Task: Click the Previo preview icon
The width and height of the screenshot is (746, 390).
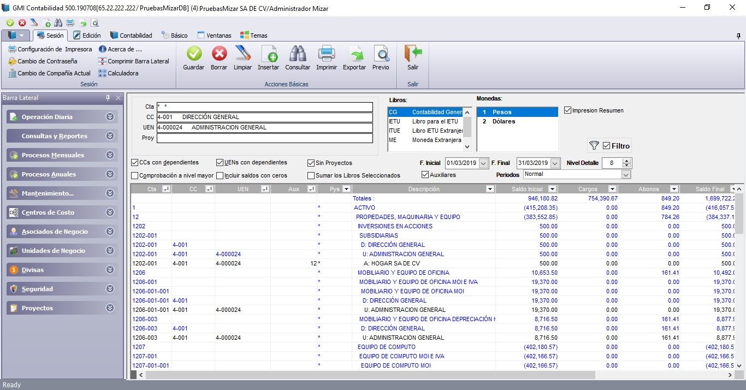Action: pos(381,54)
